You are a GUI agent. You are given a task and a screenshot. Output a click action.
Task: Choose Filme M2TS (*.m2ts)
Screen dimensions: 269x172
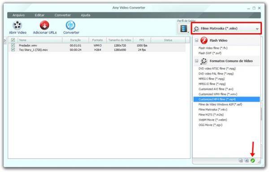tap(211, 115)
